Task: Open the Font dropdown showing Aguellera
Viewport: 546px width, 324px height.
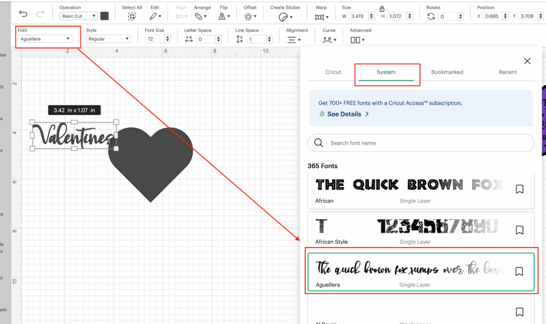Action: (x=45, y=39)
